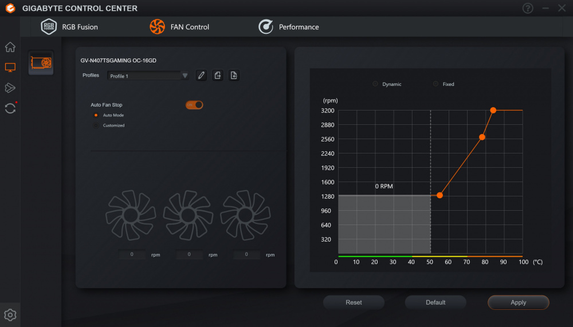Click the first fan rpm field

[132, 254]
